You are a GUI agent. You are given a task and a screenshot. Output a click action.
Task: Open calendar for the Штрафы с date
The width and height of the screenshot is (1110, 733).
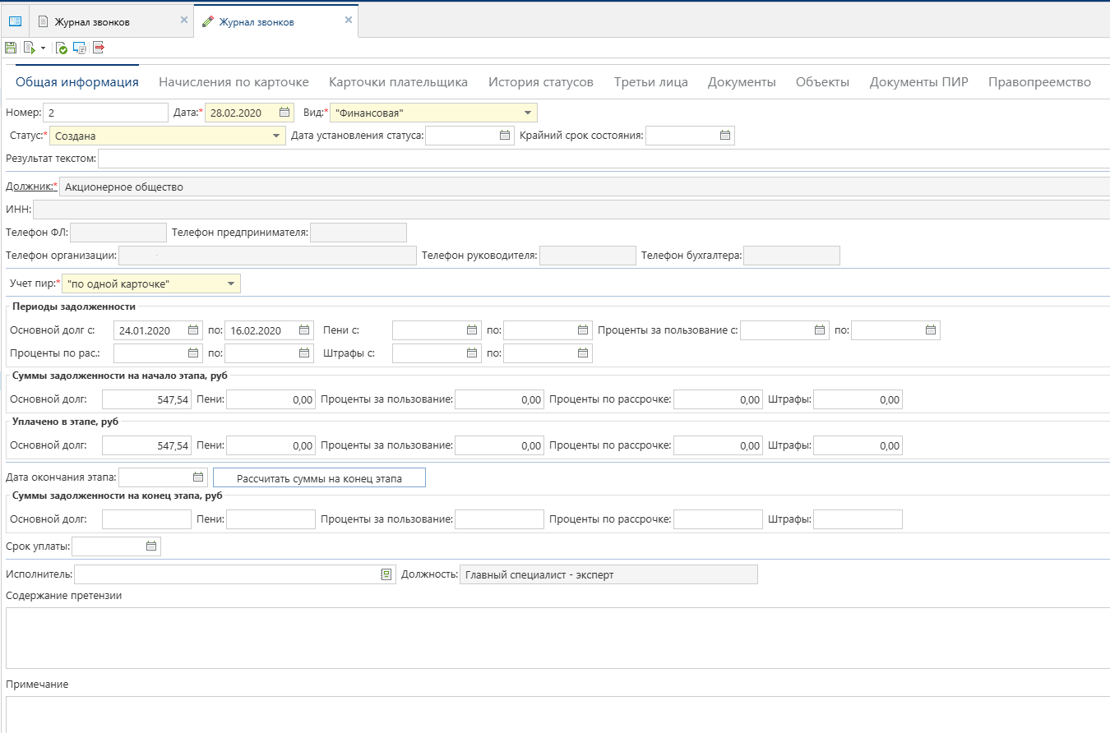coord(472,353)
